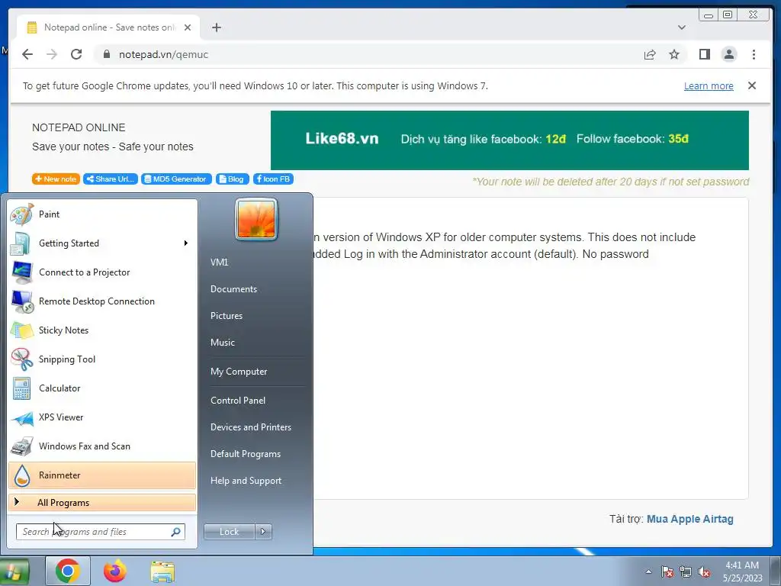Image resolution: width=781 pixels, height=586 pixels.
Task: Click the NOTEPAD ONLINE heading
Action: [79, 127]
